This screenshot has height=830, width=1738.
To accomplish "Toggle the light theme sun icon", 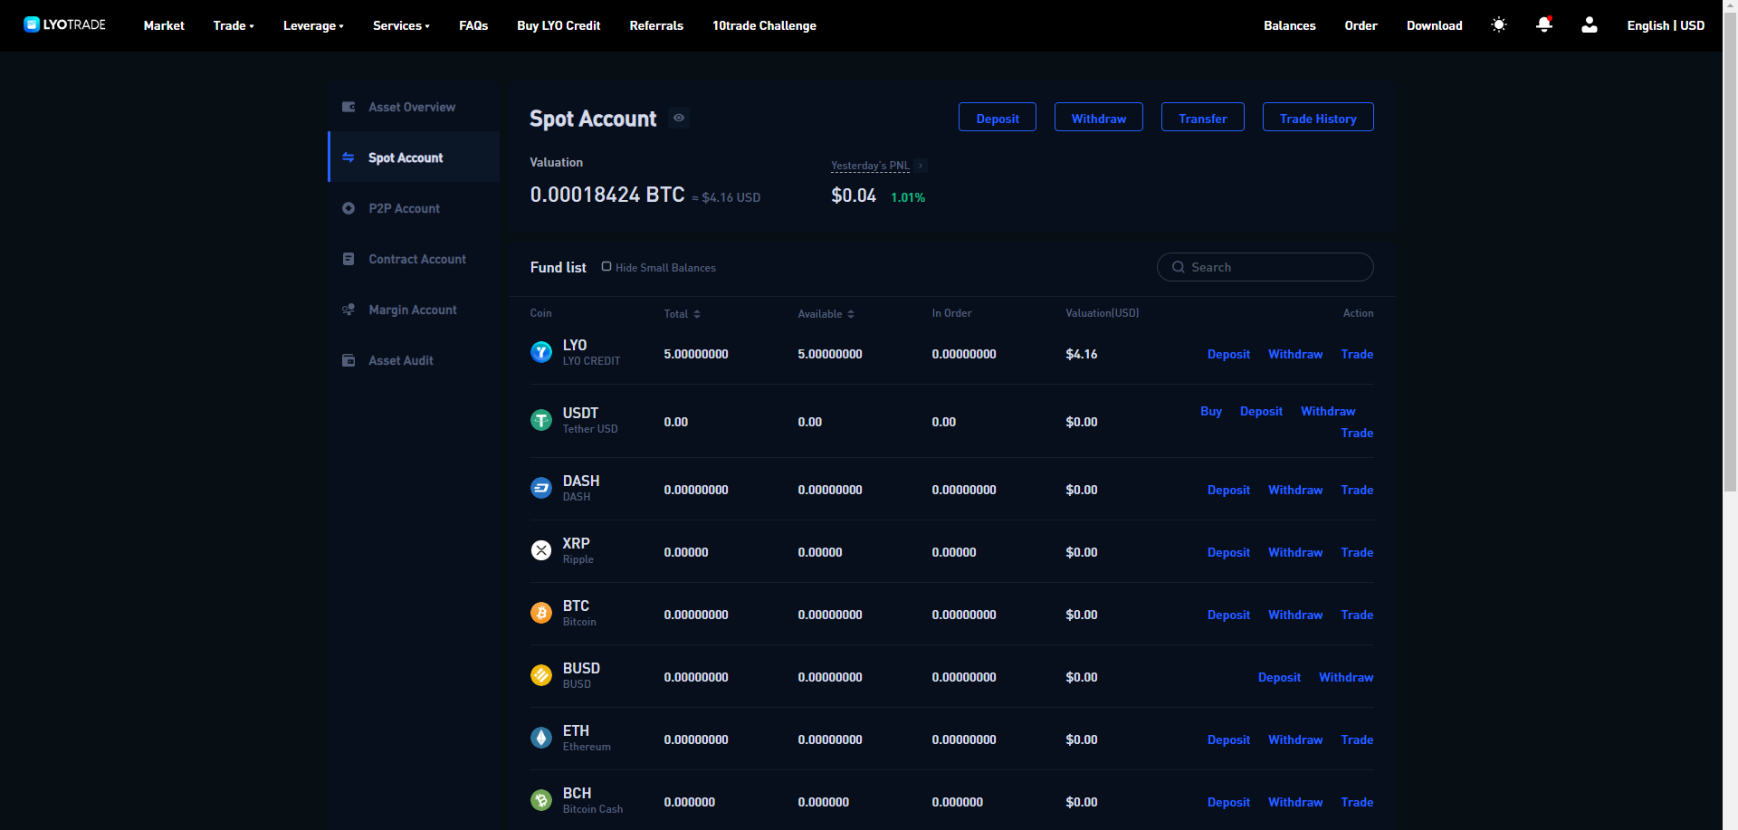I will (x=1499, y=25).
